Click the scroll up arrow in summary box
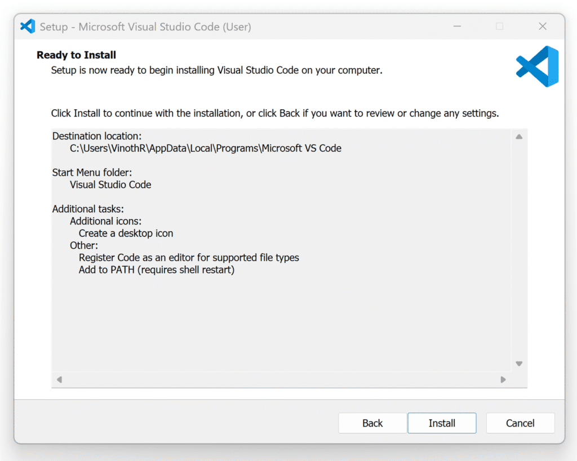This screenshot has width=577, height=461. click(519, 137)
